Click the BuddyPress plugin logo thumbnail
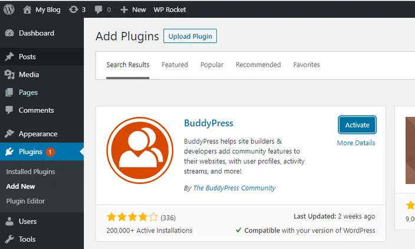The image size is (415, 249). pyautogui.click(x=140, y=150)
